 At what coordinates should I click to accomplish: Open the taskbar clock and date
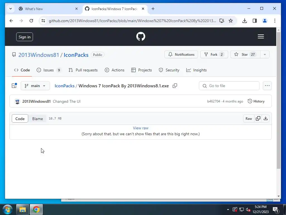pyautogui.click(x=261, y=209)
